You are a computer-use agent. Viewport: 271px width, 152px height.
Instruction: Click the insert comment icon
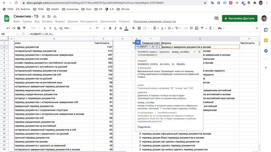point(191,28)
